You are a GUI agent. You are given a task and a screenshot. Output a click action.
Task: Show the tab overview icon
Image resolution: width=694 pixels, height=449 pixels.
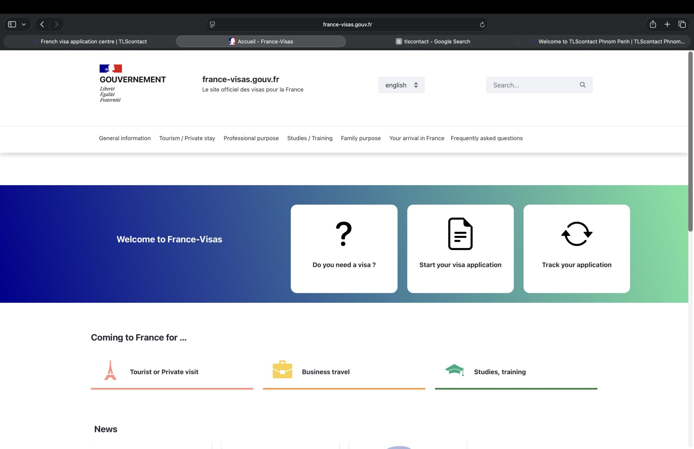click(x=682, y=24)
